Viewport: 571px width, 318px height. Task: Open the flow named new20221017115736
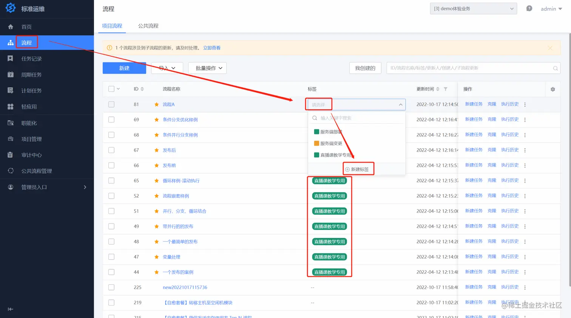185,287
